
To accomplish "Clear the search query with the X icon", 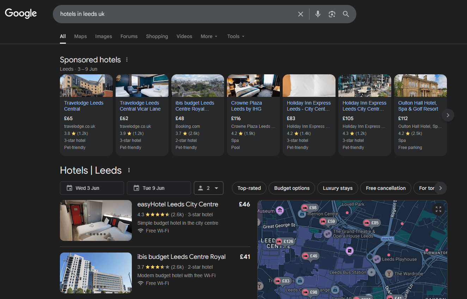I will [301, 14].
